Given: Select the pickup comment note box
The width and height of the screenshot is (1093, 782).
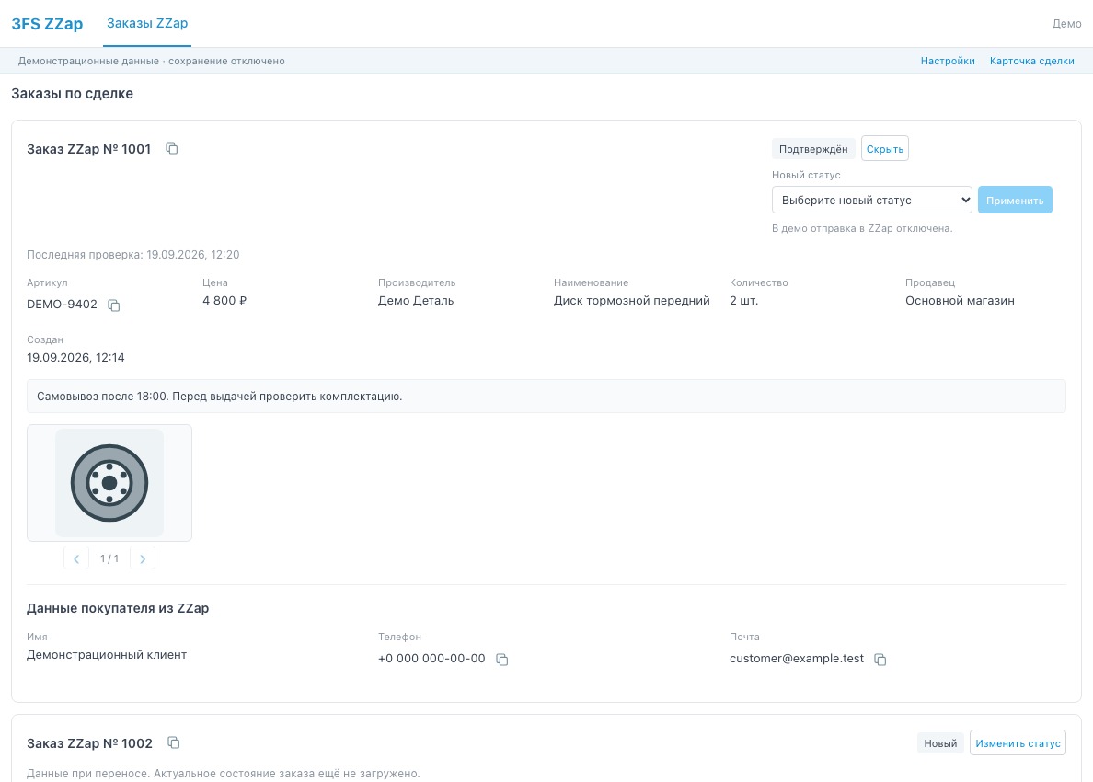Looking at the screenshot, I should 546,396.
